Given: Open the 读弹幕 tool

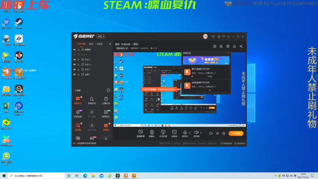Looking at the screenshot, I should point(78,127).
